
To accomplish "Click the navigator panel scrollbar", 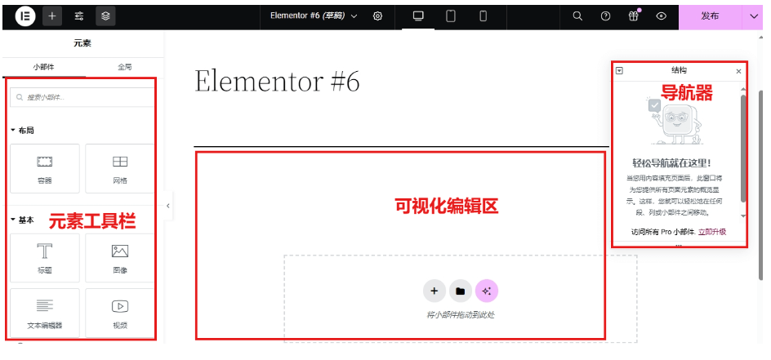I will click(743, 149).
